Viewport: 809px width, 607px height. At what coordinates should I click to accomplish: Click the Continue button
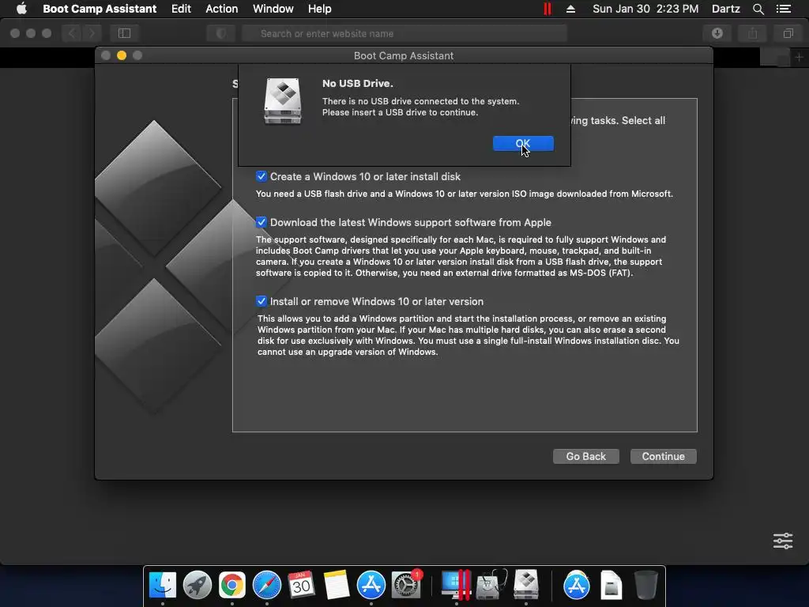[663, 456]
